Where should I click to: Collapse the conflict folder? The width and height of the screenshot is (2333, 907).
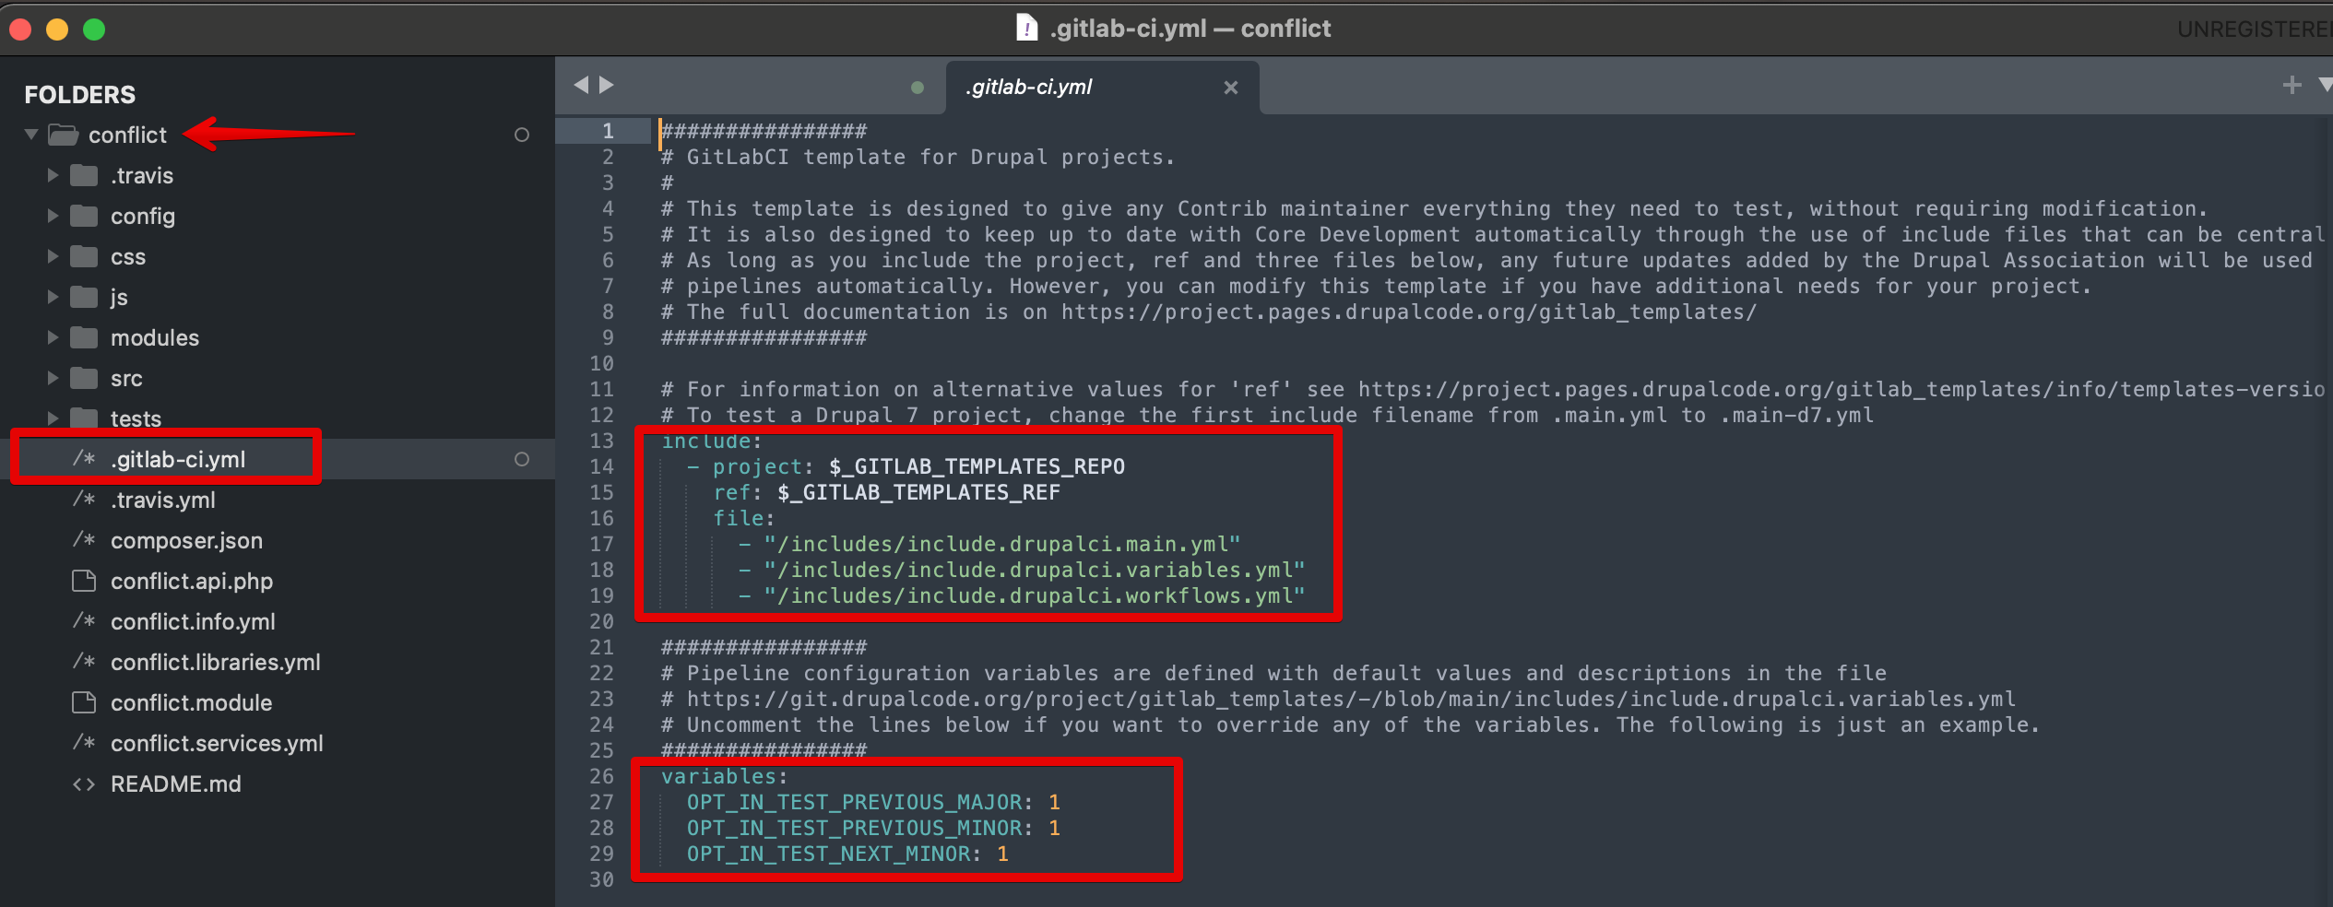pyautogui.click(x=30, y=134)
